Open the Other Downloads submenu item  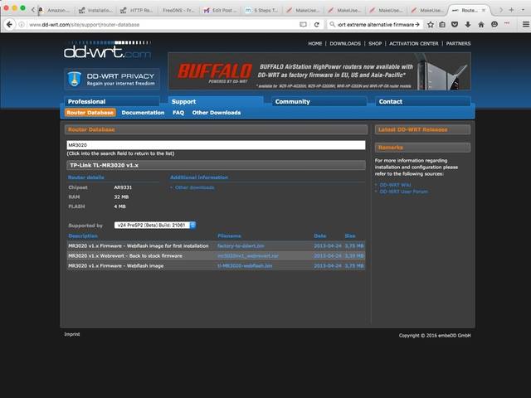pos(217,113)
